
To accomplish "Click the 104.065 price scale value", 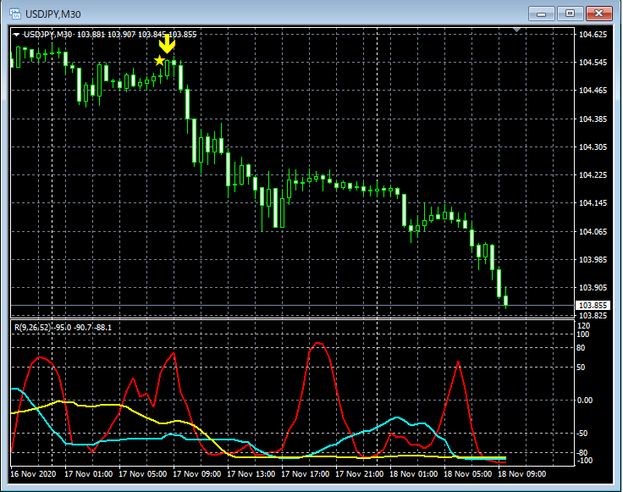I will pyautogui.click(x=593, y=231).
